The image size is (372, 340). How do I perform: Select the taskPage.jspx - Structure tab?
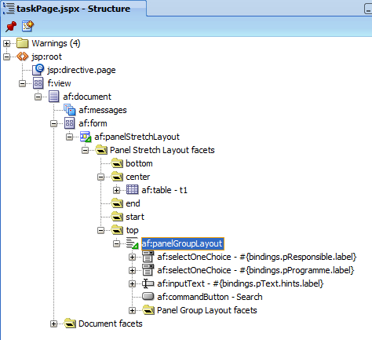[74, 9]
